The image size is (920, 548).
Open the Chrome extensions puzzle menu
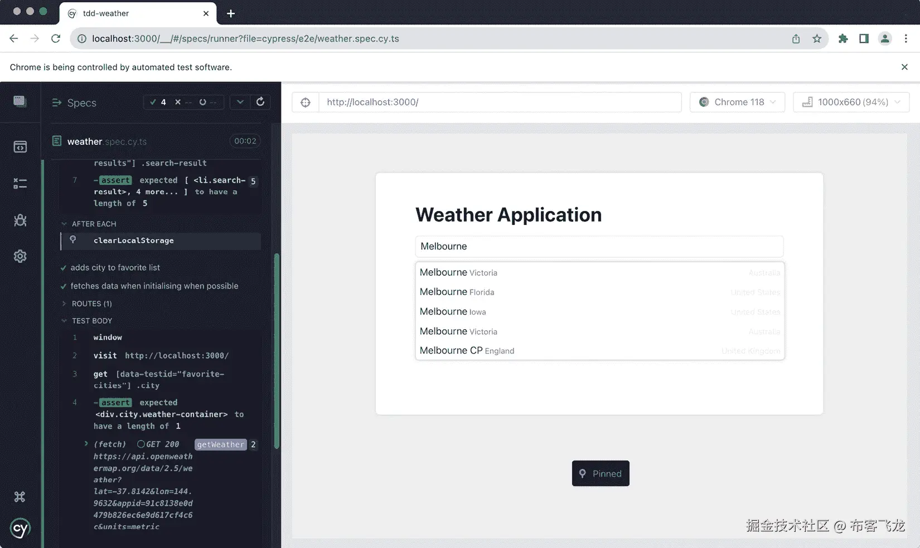[843, 38]
